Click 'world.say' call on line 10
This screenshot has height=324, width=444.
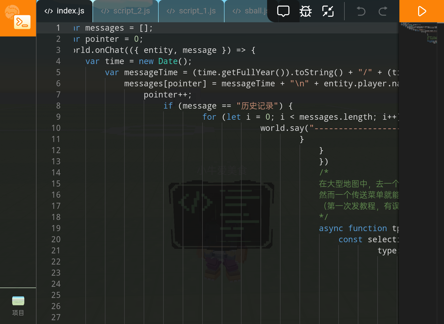coord(282,128)
